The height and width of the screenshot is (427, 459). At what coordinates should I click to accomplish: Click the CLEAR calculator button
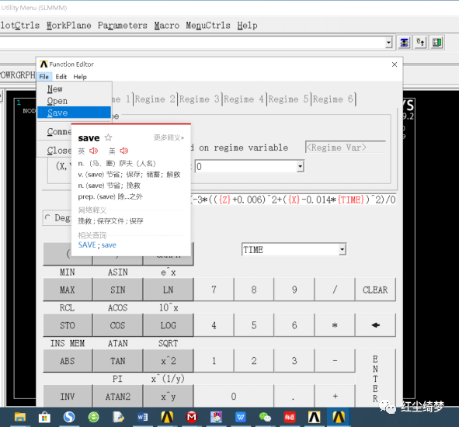(x=375, y=290)
